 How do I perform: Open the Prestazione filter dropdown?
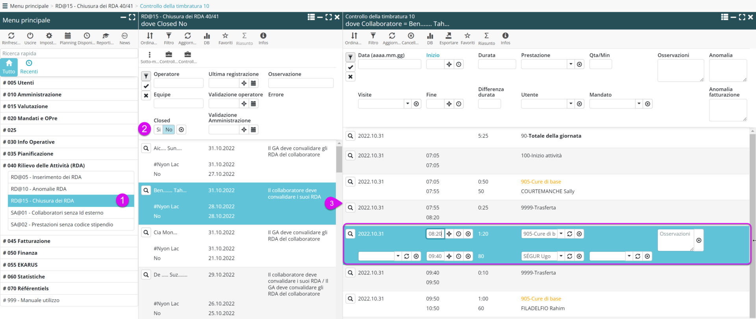[x=571, y=64]
